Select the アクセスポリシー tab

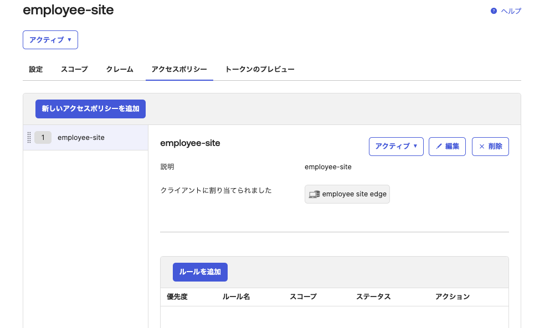[179, 69]
